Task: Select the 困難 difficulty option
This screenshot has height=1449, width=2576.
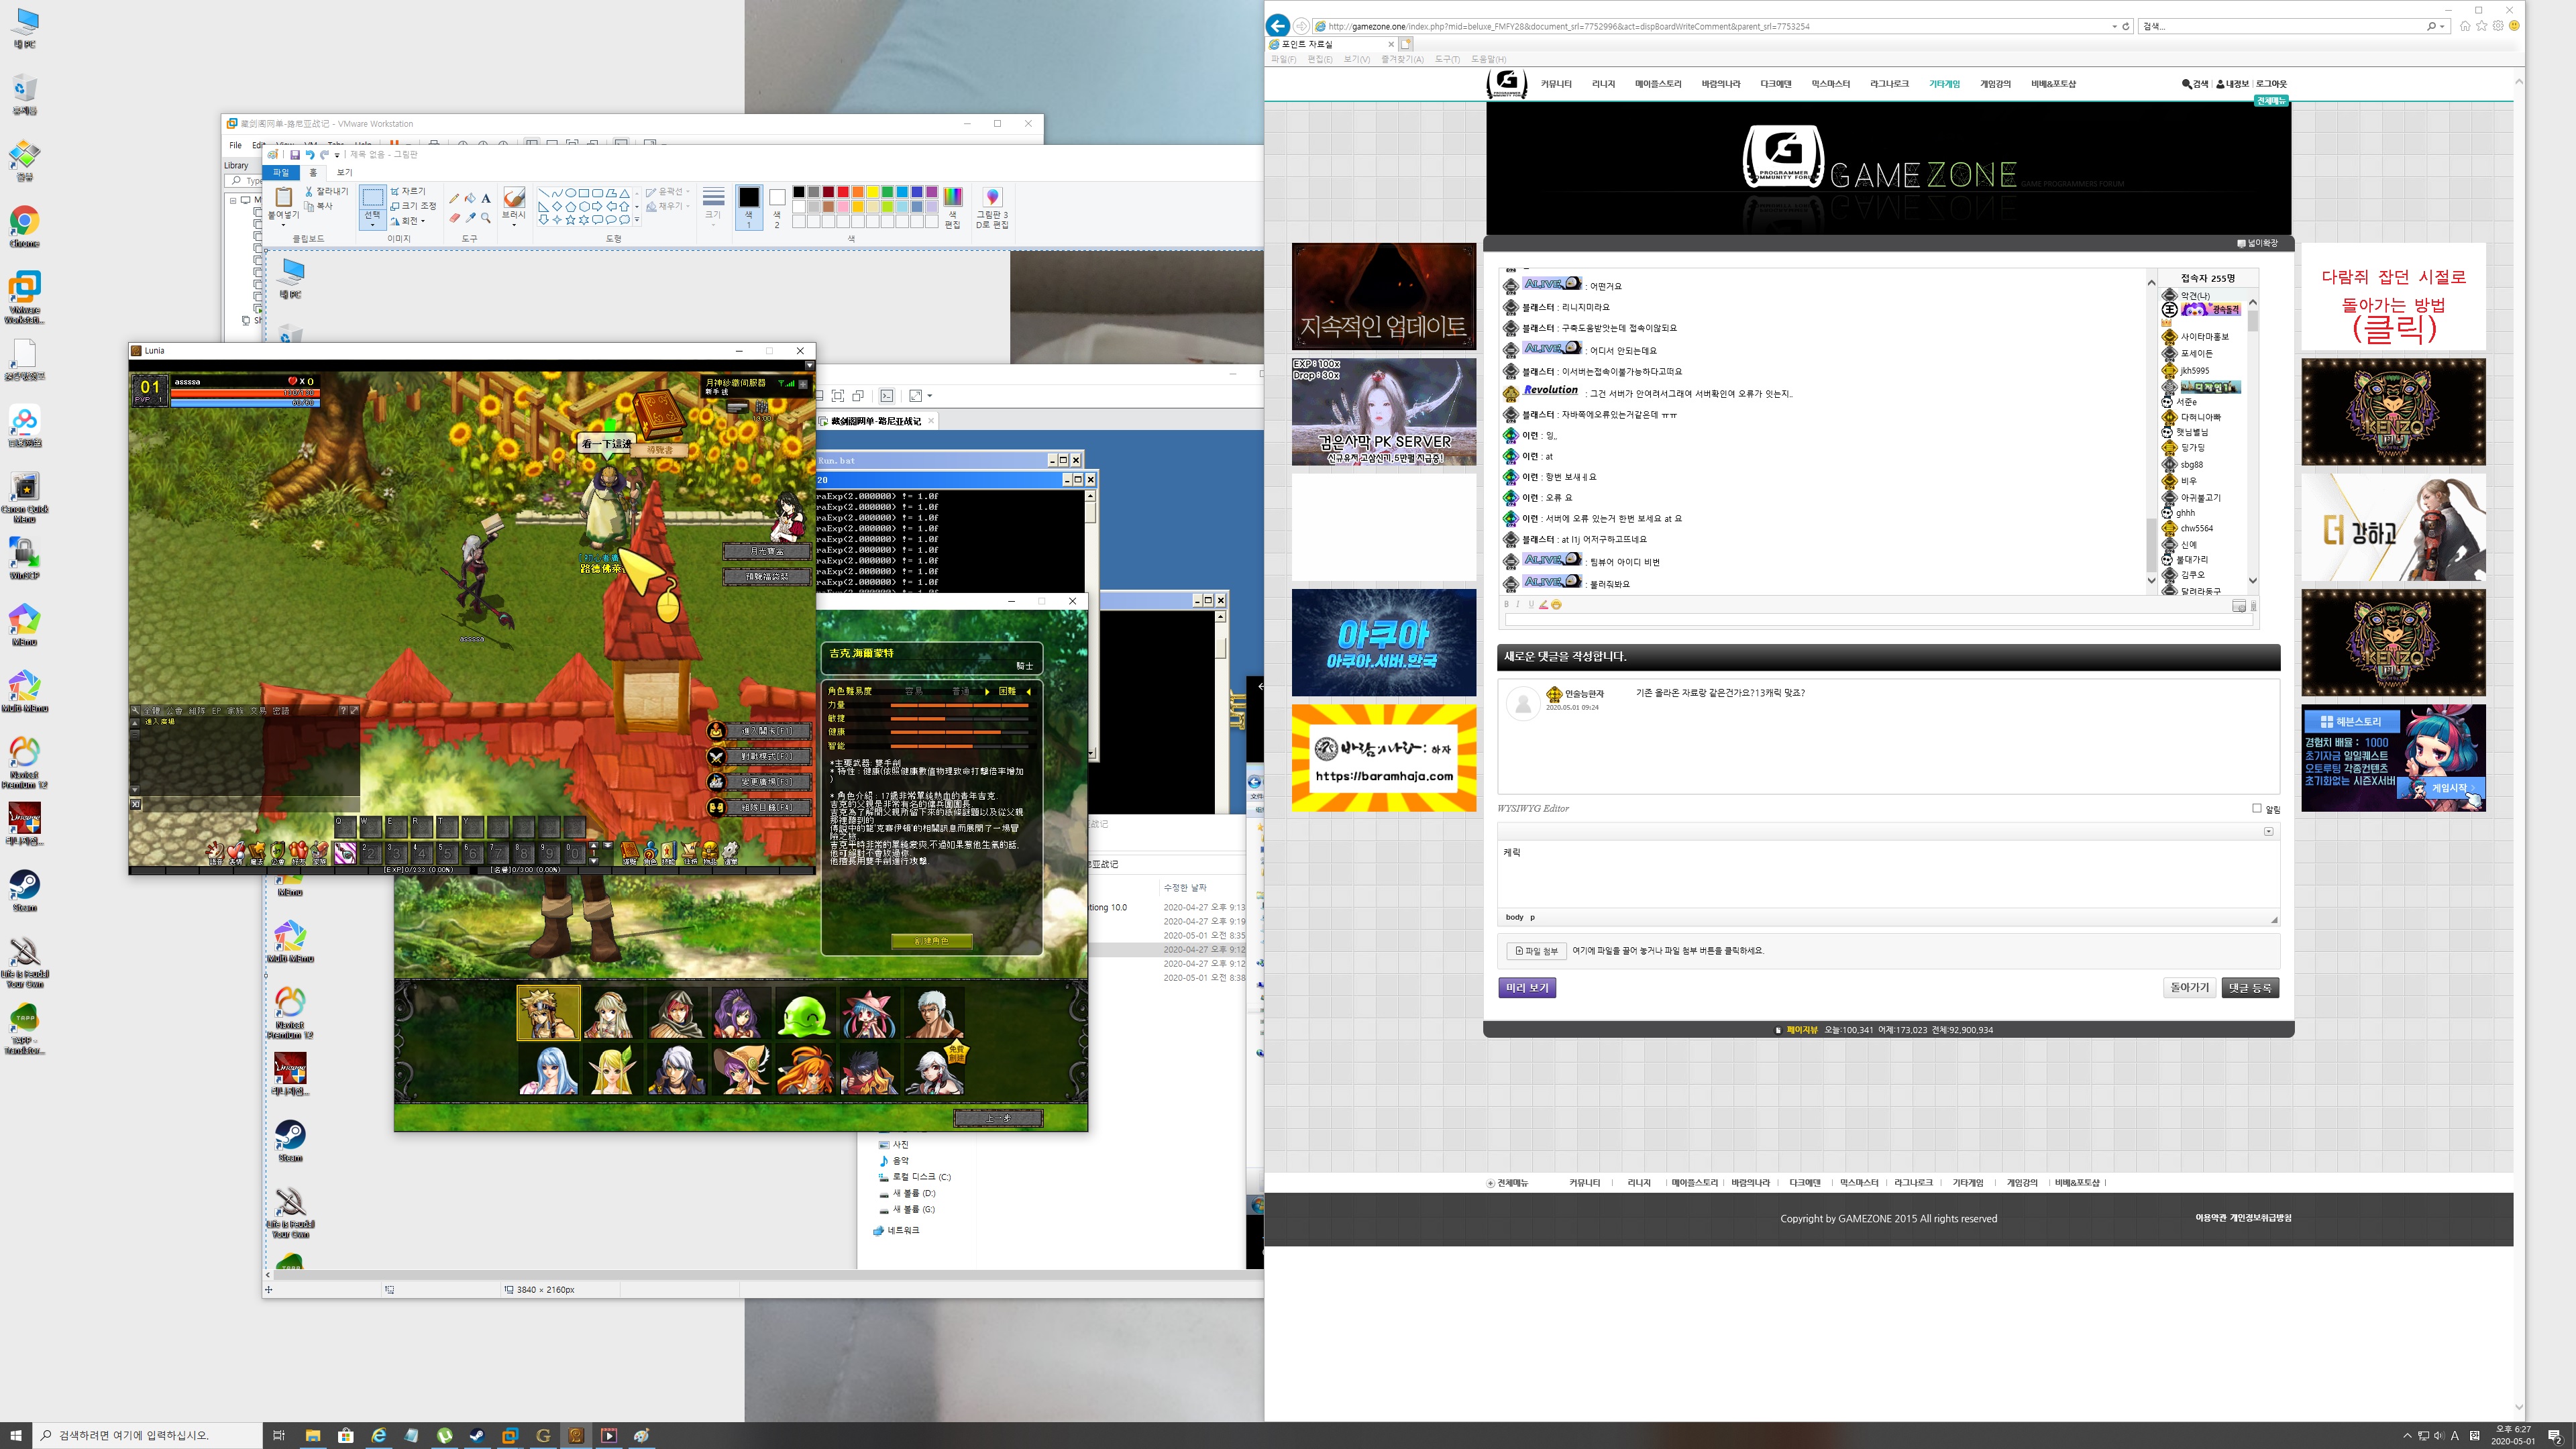Action: 1007,691
